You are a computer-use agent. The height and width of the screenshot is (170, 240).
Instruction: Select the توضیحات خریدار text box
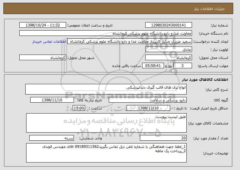tap(106, 153)
